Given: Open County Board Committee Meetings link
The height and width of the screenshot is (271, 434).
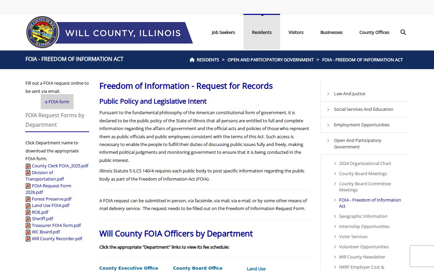Looking at the screenshot, I should [365, 187].
